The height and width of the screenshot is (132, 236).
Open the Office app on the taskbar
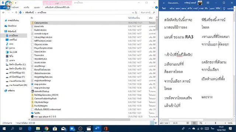point(106,129)
